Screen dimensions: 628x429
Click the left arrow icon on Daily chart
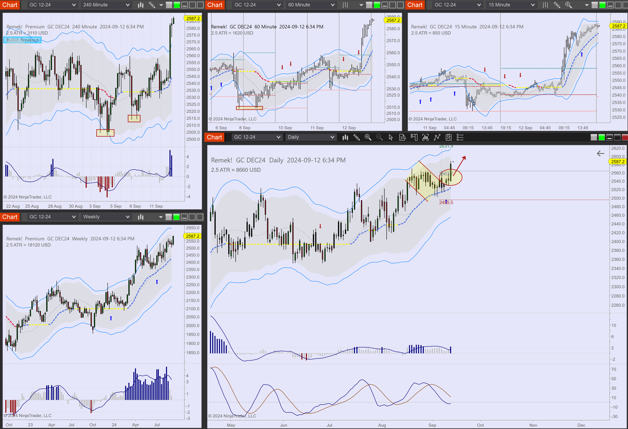[x=600, y=153]
